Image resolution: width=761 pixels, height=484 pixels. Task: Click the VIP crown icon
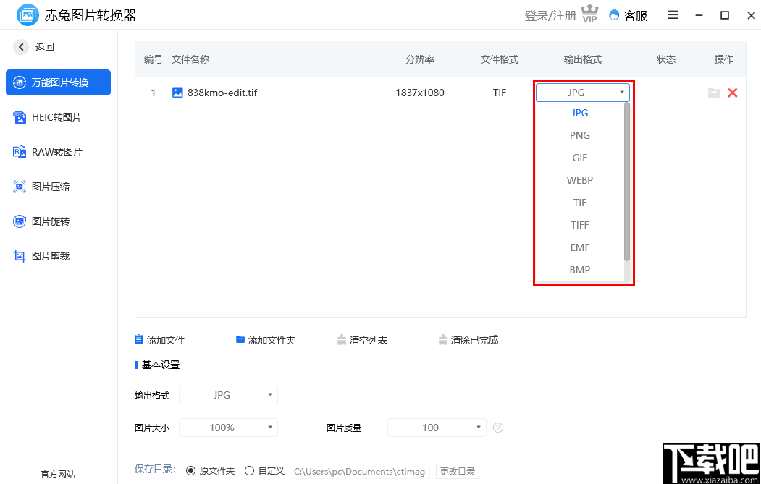point(590,13)
